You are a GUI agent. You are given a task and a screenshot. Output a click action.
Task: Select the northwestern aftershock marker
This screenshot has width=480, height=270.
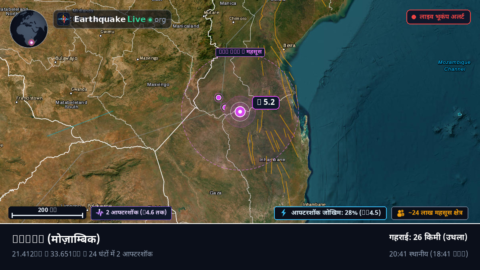(218, 97)
